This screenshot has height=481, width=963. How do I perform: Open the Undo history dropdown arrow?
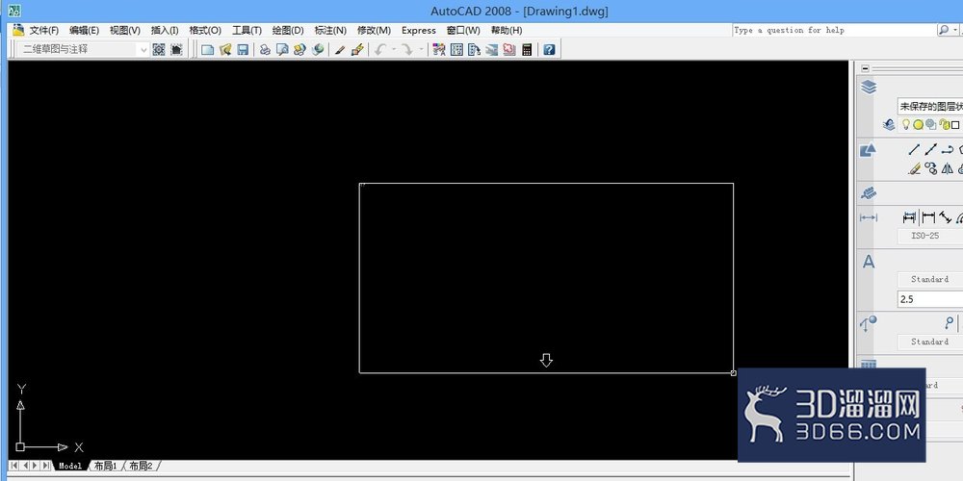pos(394,50)
